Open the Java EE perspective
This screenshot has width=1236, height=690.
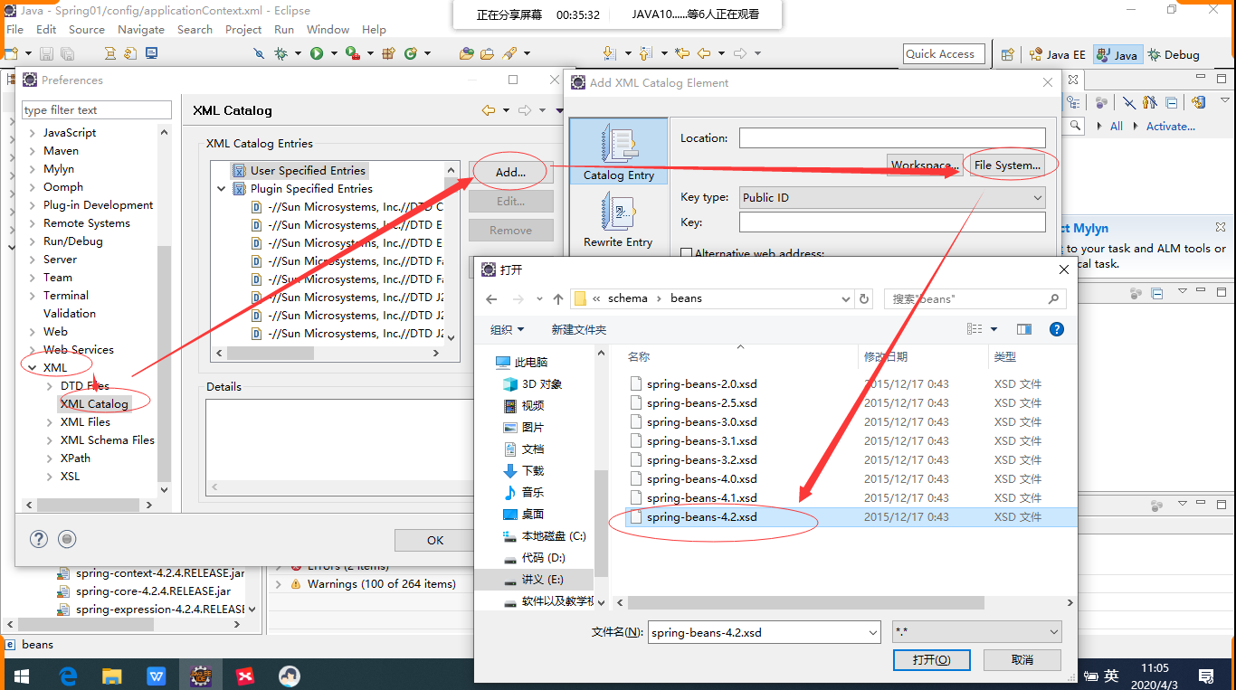[x=1057, y=54]
